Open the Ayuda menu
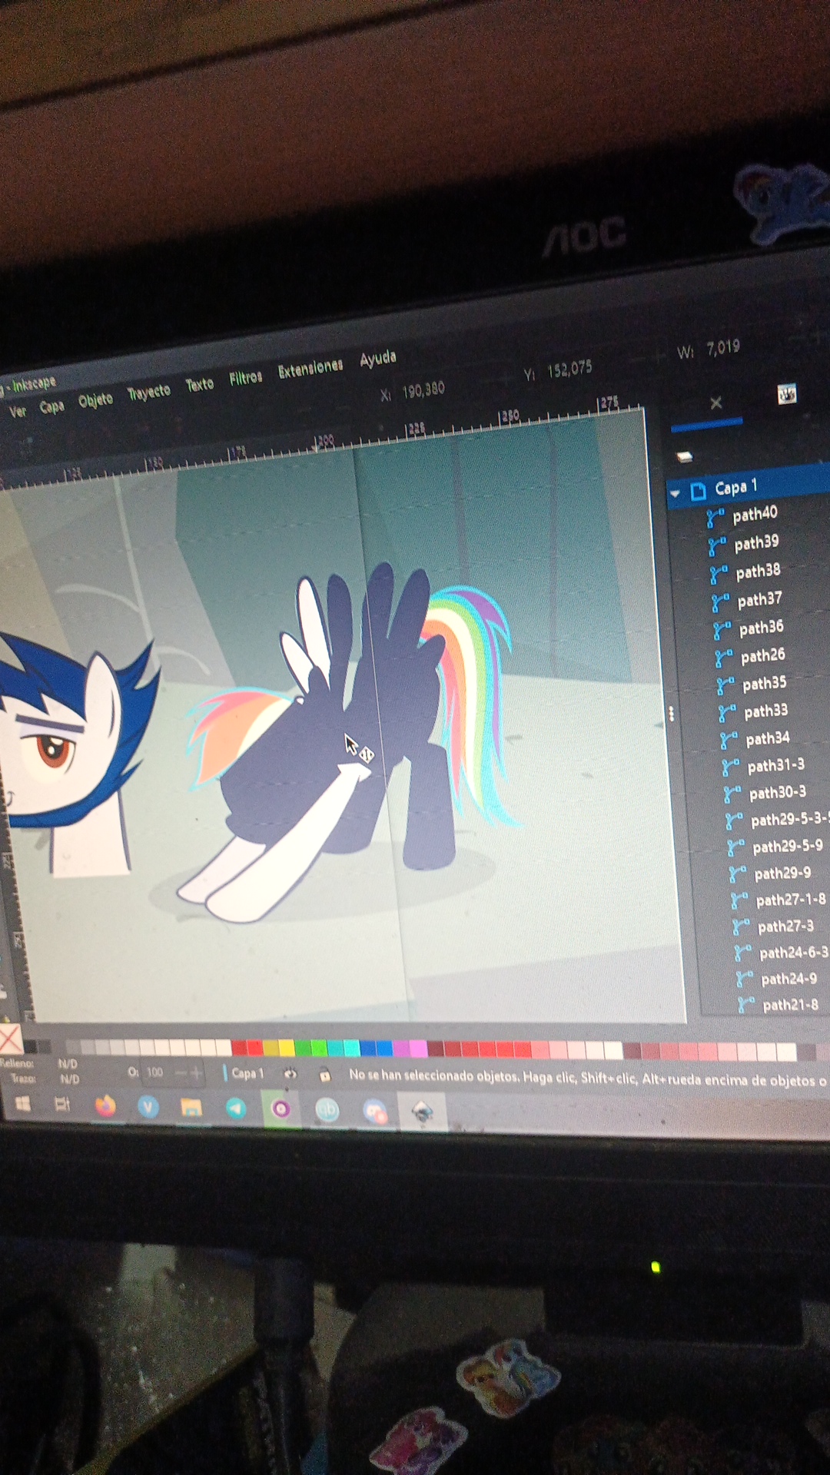Image resolution: width=830 pixels, height=1475 pixels. tap(378, 358)
